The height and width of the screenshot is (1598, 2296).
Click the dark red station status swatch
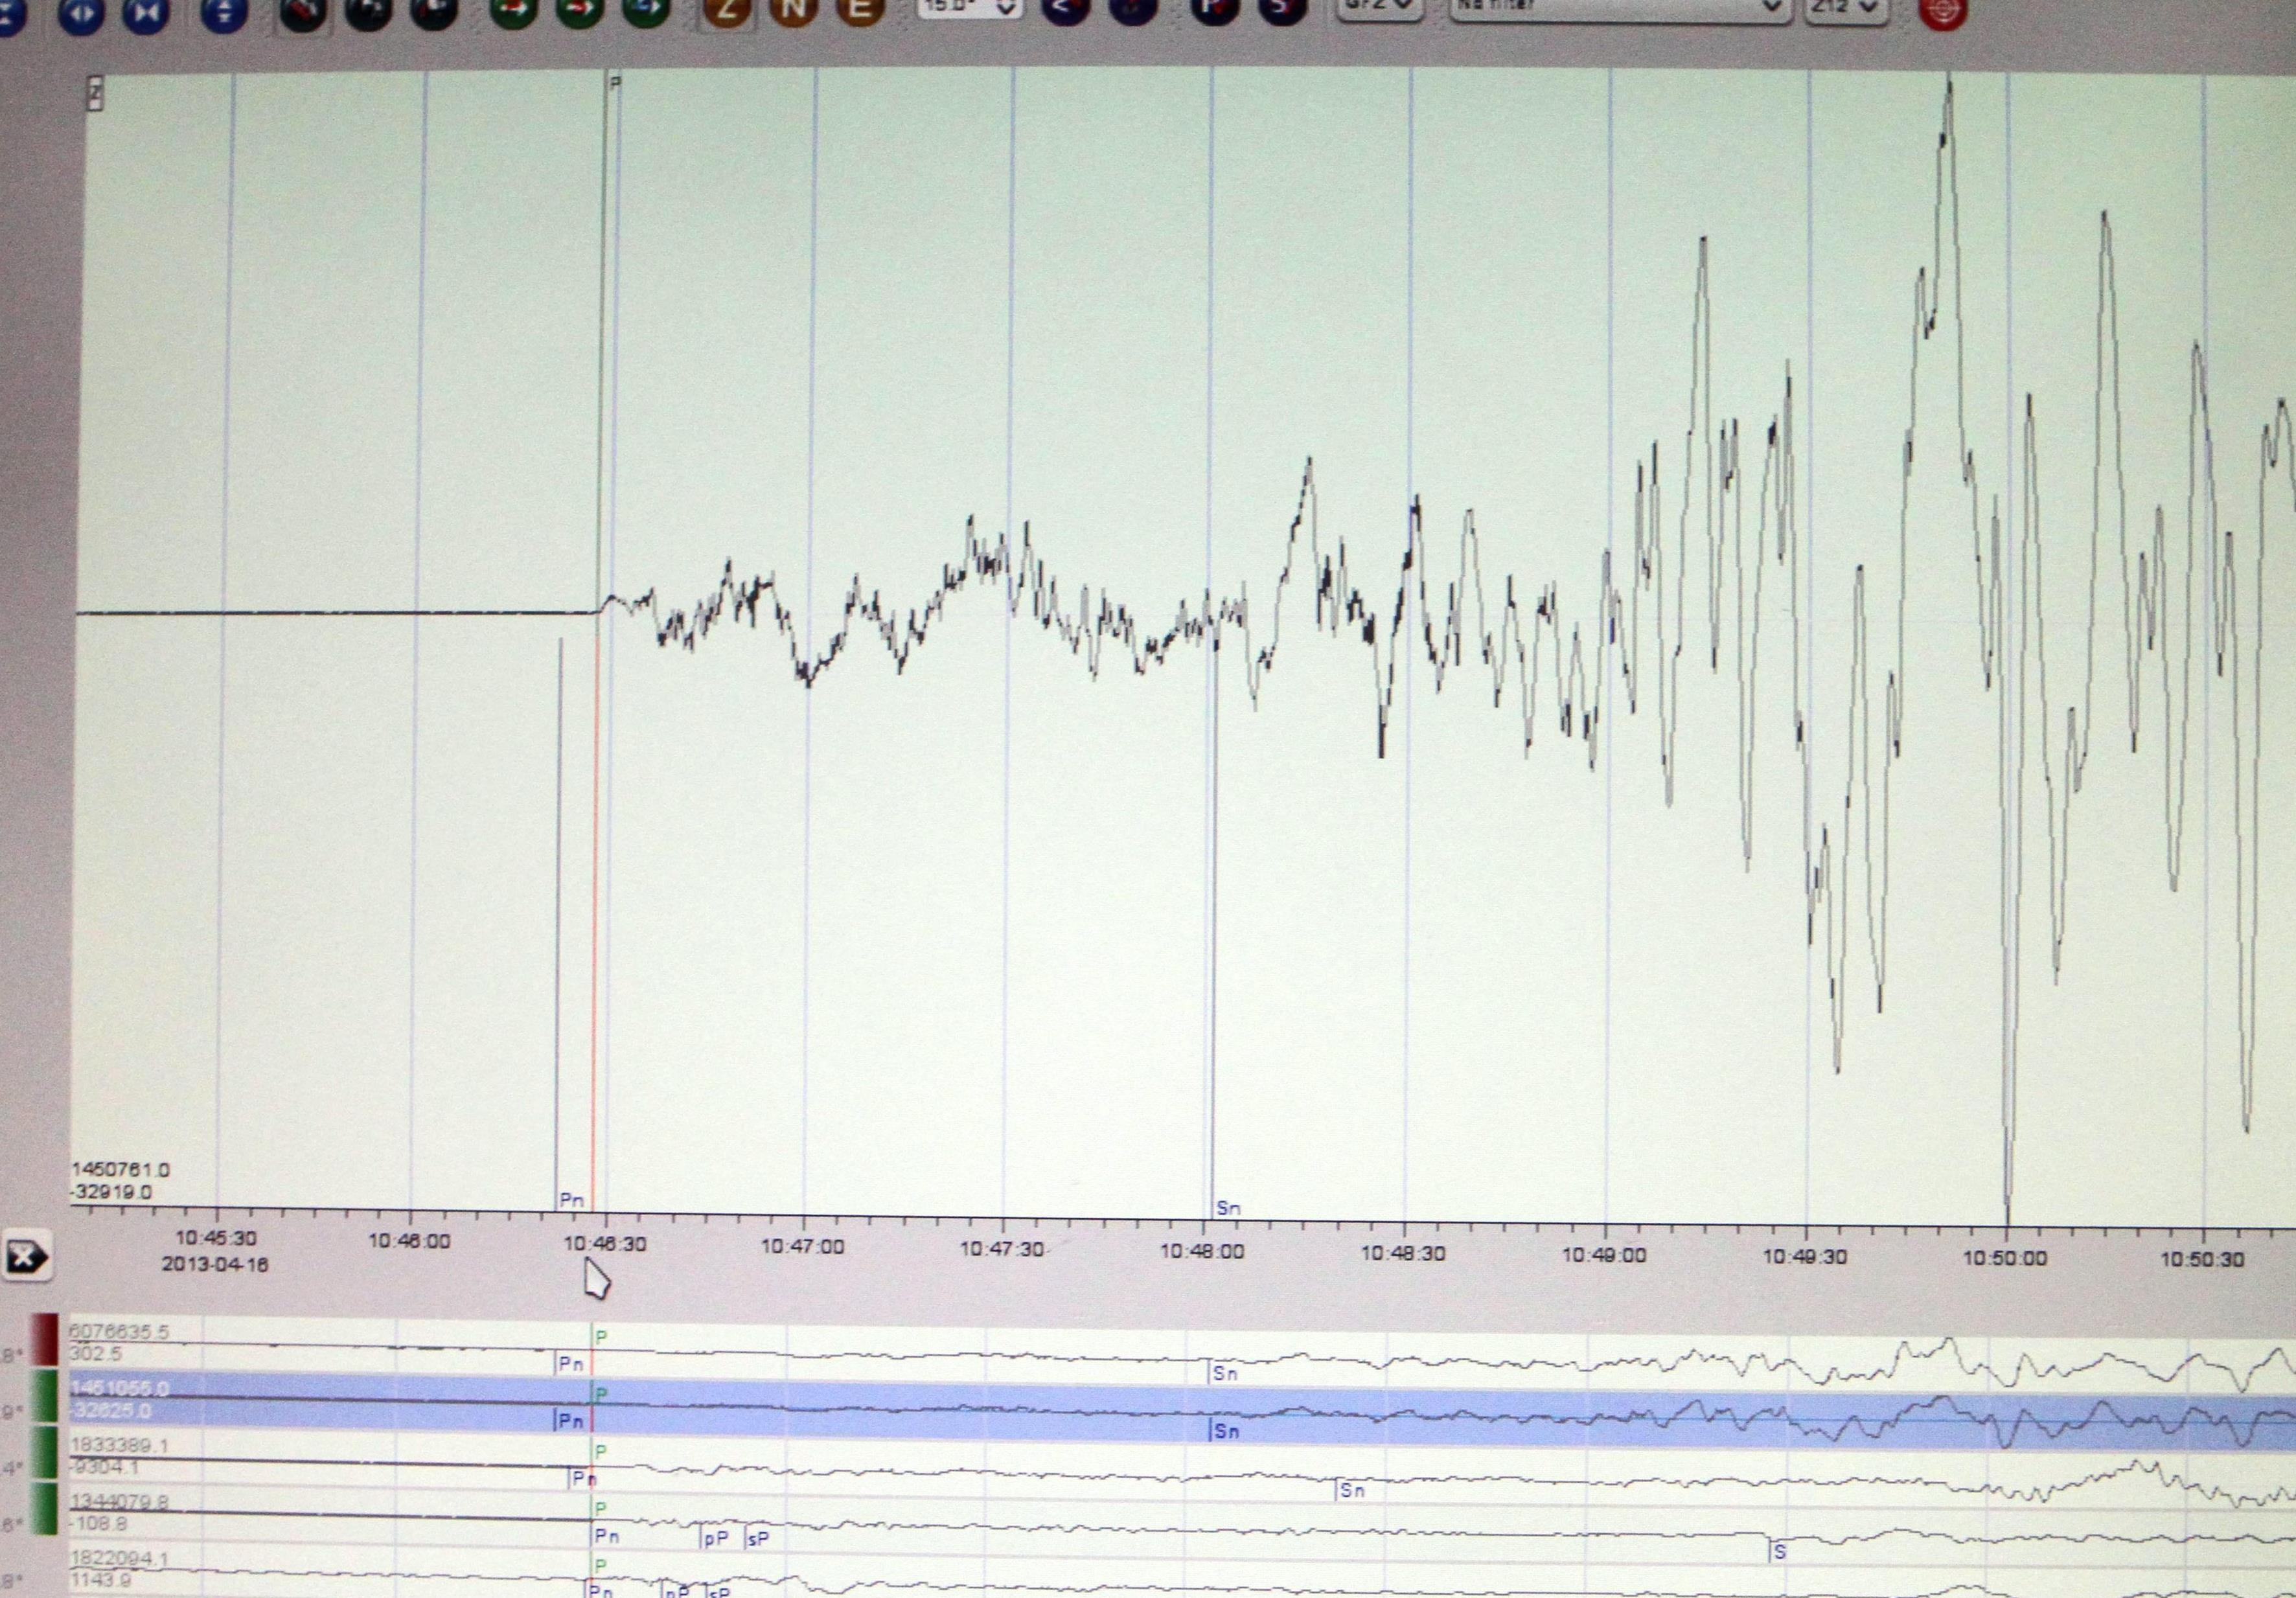pos(45,1340)
